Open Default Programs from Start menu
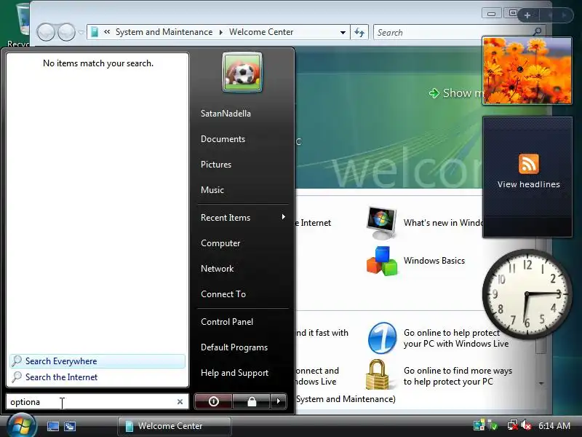Screen dimensions: 582x437 point(234,347)
